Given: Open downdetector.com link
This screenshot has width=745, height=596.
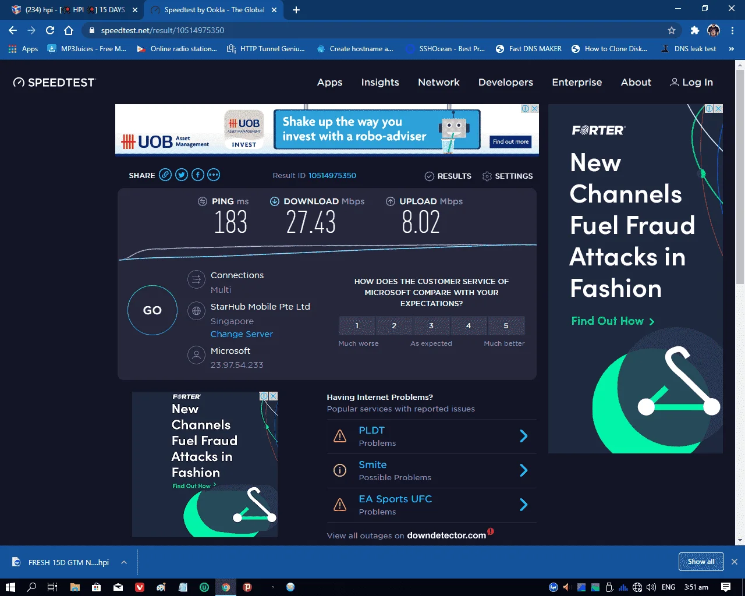Looking at the screenshot, I should [x=446, y=535].
